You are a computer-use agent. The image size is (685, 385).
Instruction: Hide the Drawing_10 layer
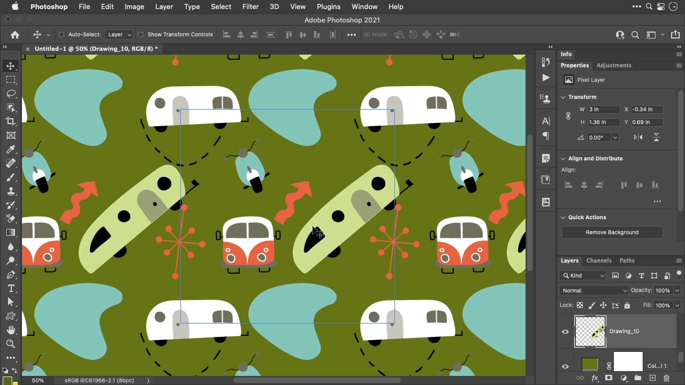point(565,332)
